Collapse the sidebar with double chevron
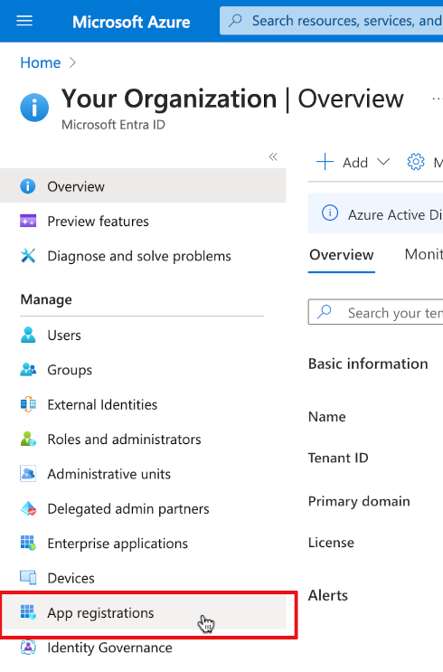443x672 pixels. 273,156
